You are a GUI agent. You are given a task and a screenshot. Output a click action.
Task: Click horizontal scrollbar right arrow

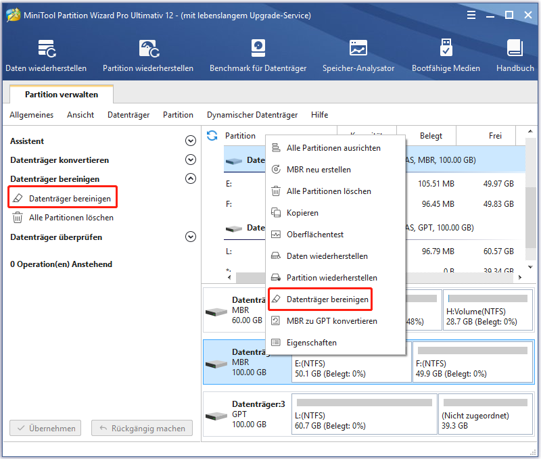(520, 277)
